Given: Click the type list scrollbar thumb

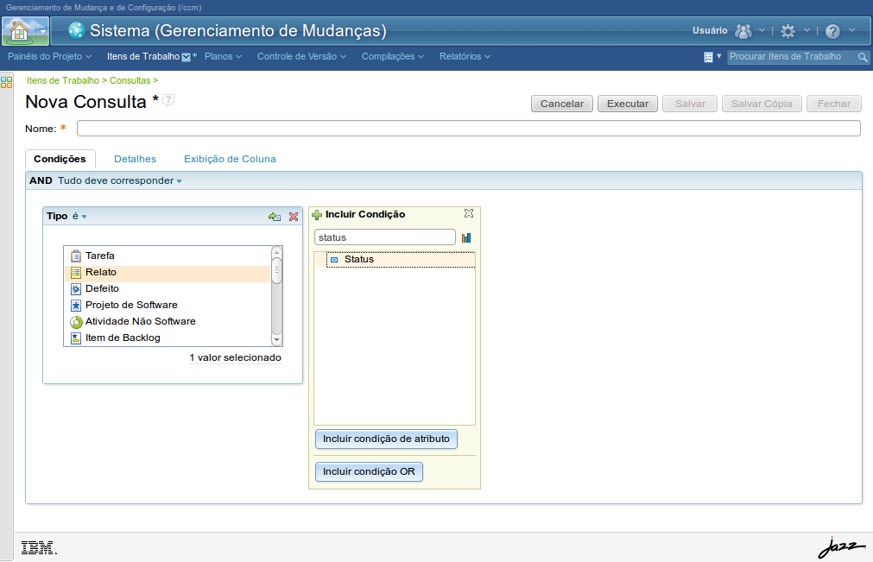Looking at the screenshot, I should click(276, 271).
